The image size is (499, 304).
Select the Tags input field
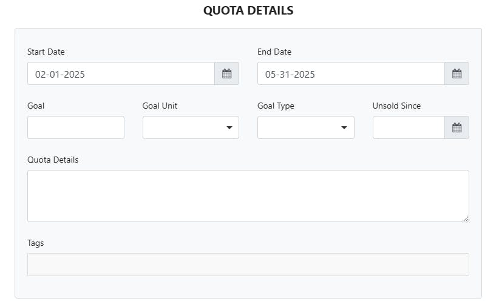[248, 265]
